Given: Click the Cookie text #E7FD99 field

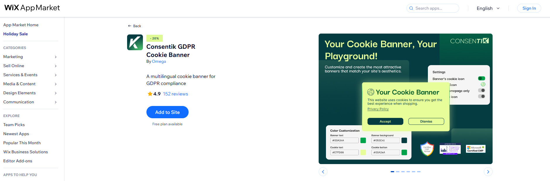Looking at the screenshot, I should click(x=344, y=152).
